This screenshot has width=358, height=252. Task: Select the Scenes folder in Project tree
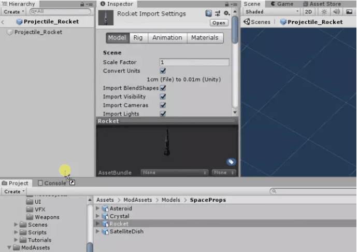[x=34, y=225]
